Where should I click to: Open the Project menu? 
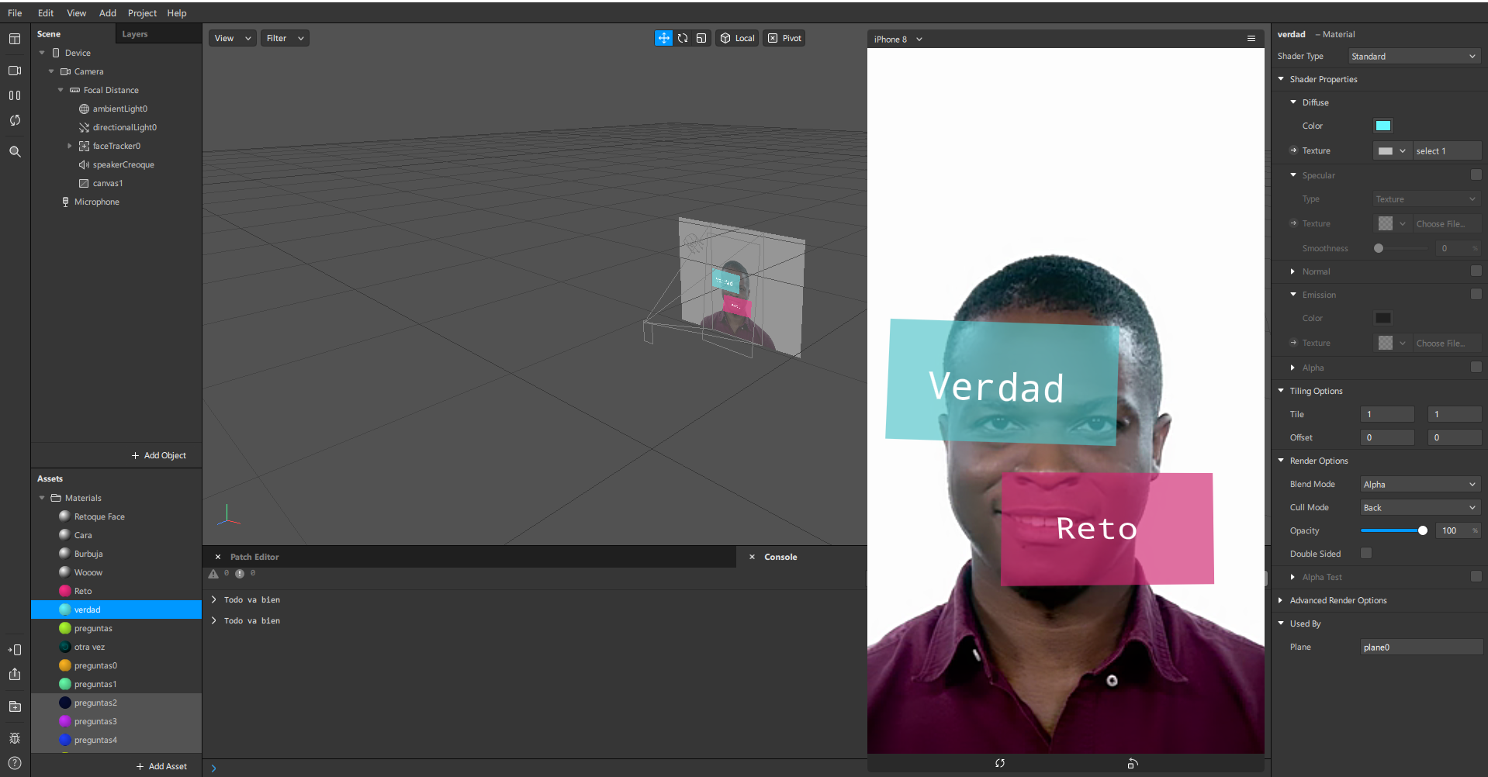point(142,13)
